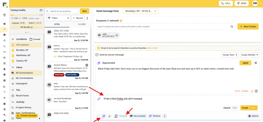Switch to the Closed conversations tab
The width and height of the screenshot is (263, 122).
[x=82, y=24]
